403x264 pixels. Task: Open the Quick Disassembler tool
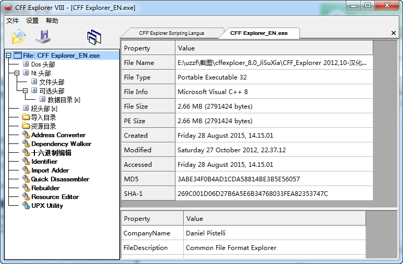point(60,179)
